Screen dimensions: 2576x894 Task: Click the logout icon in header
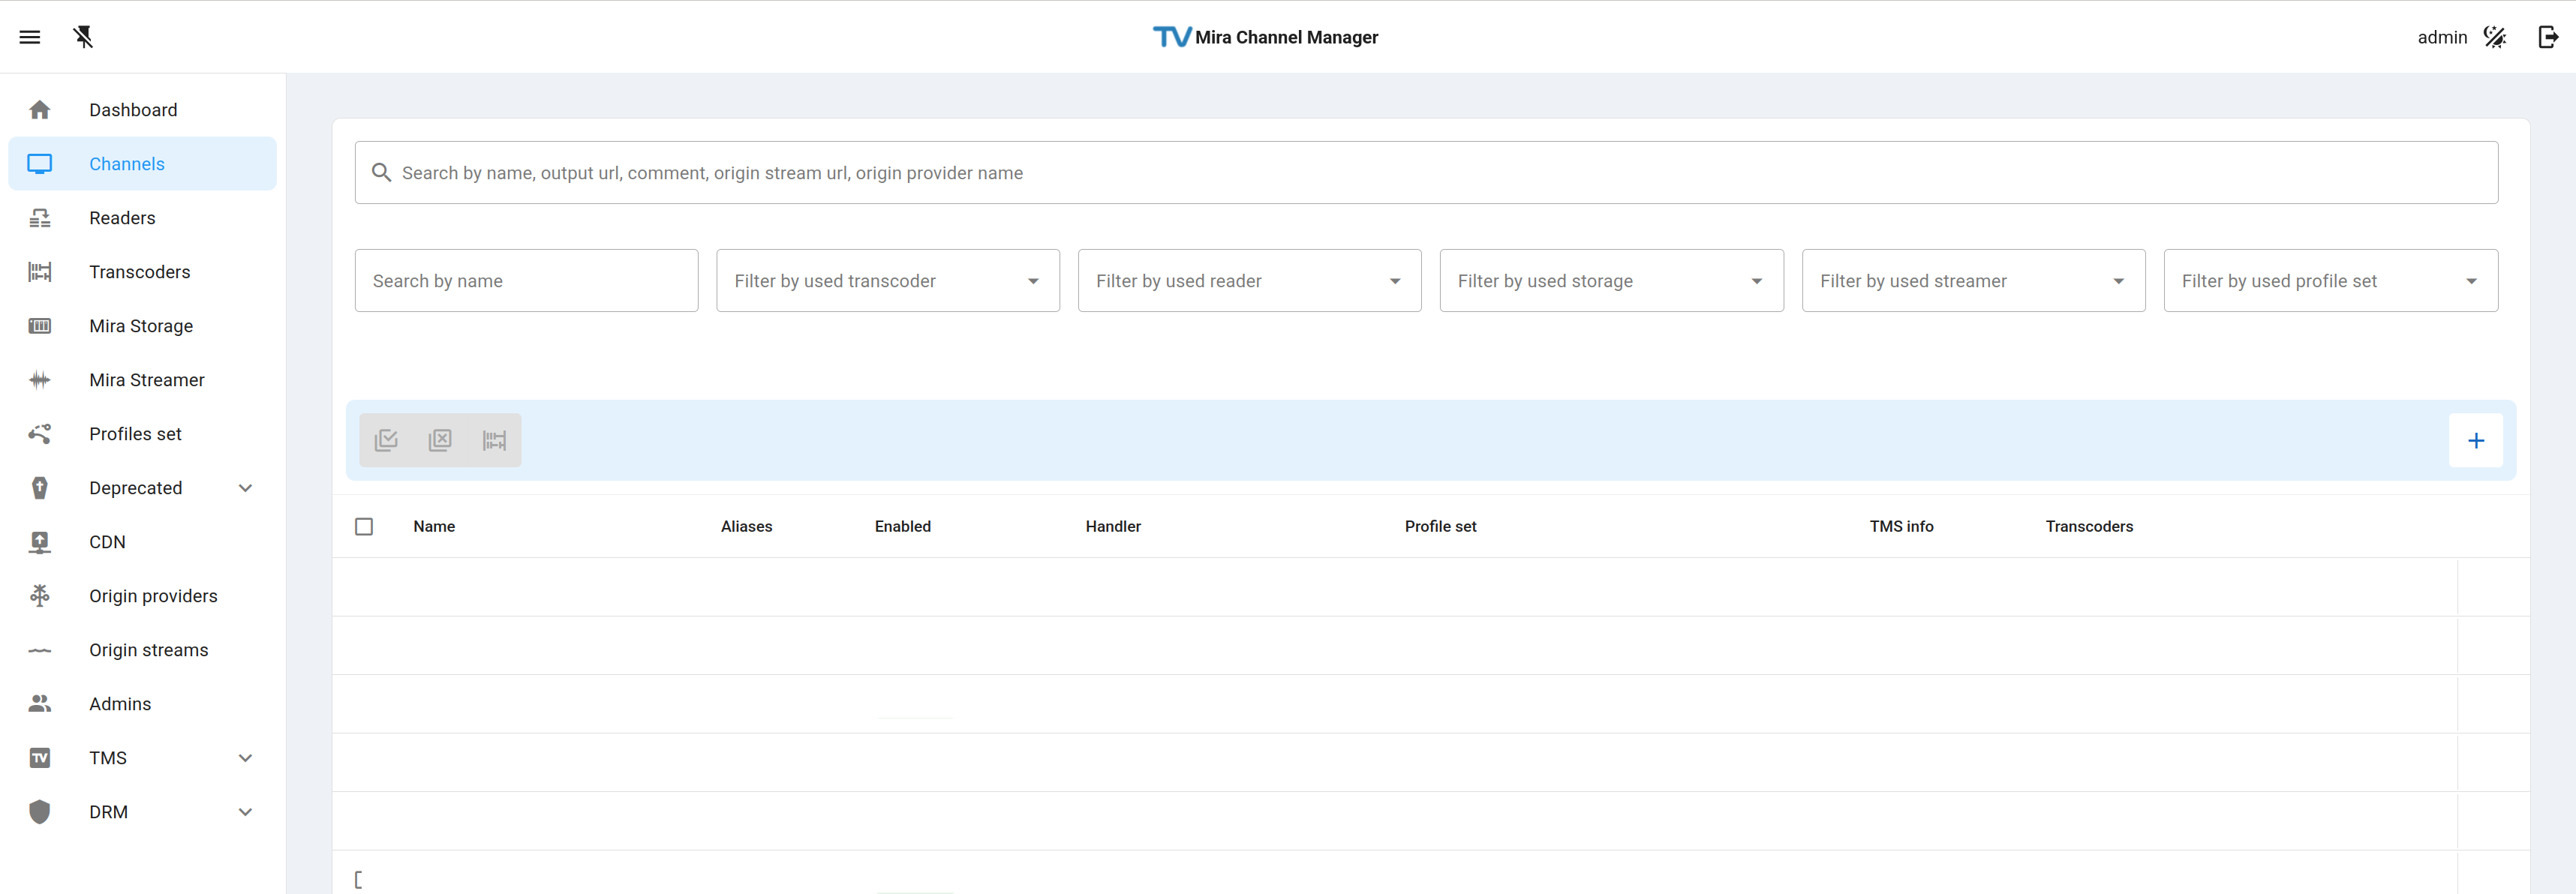point(2548,37)
